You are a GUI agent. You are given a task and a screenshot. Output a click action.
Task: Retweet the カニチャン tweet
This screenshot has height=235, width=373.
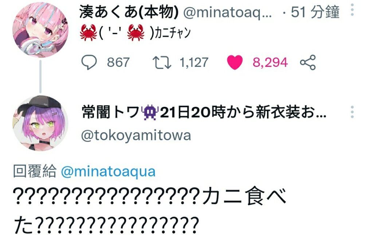pyautogui.click(x=161, y=62)
